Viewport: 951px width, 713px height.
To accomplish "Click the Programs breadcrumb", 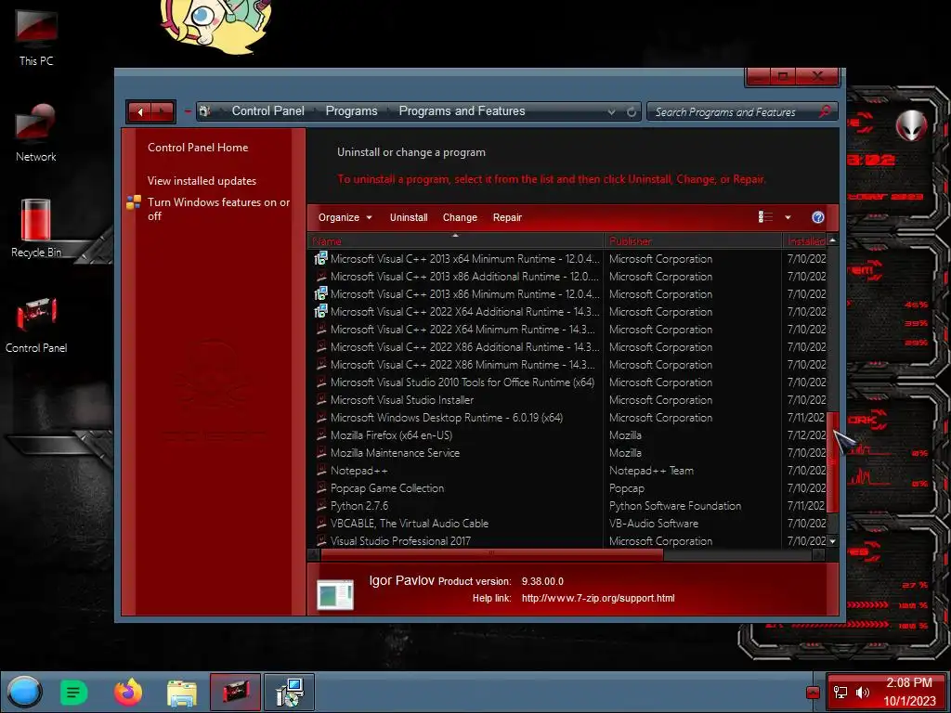I will 351,111.
